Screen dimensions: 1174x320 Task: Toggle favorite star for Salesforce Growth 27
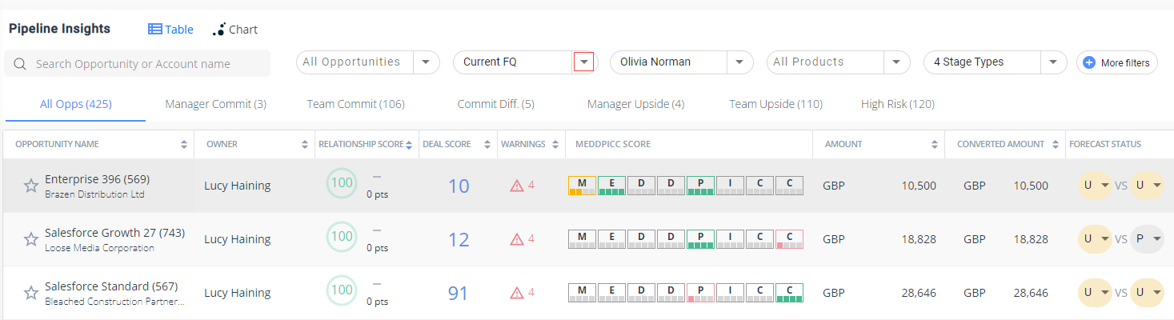click(x=30, y=239)
